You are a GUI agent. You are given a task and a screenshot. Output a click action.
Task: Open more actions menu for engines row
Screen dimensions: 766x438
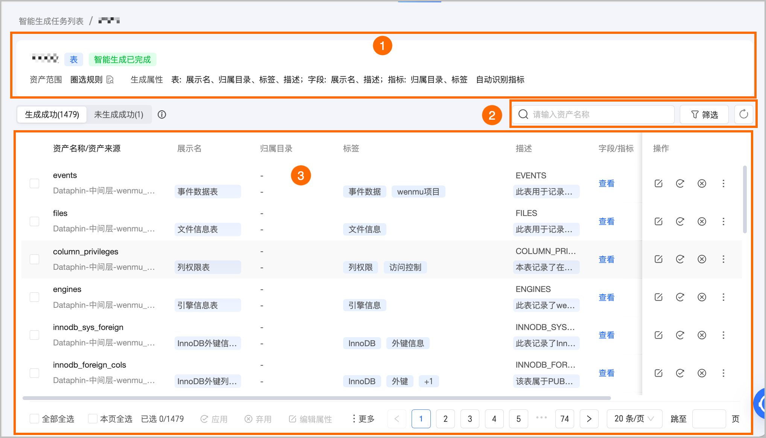723,297
